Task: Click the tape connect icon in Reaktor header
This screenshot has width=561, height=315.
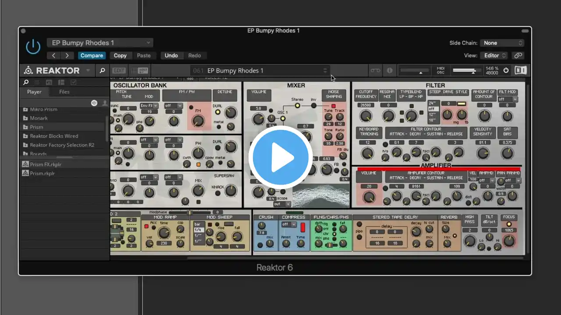Action: point(375,70)
